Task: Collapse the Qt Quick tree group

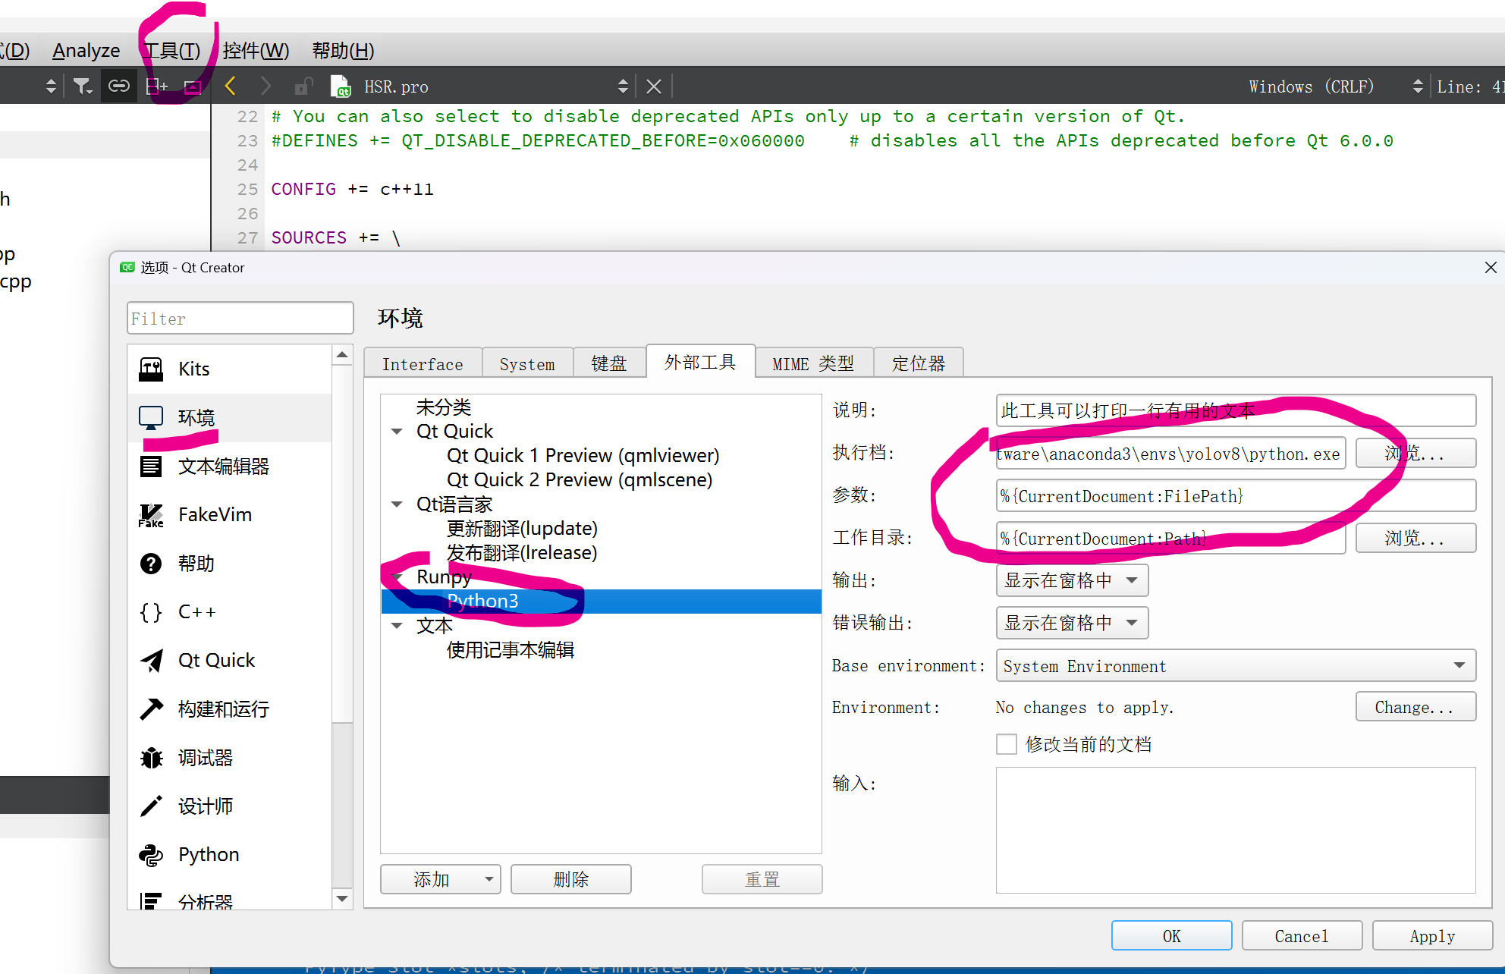Action: point(397,432)
